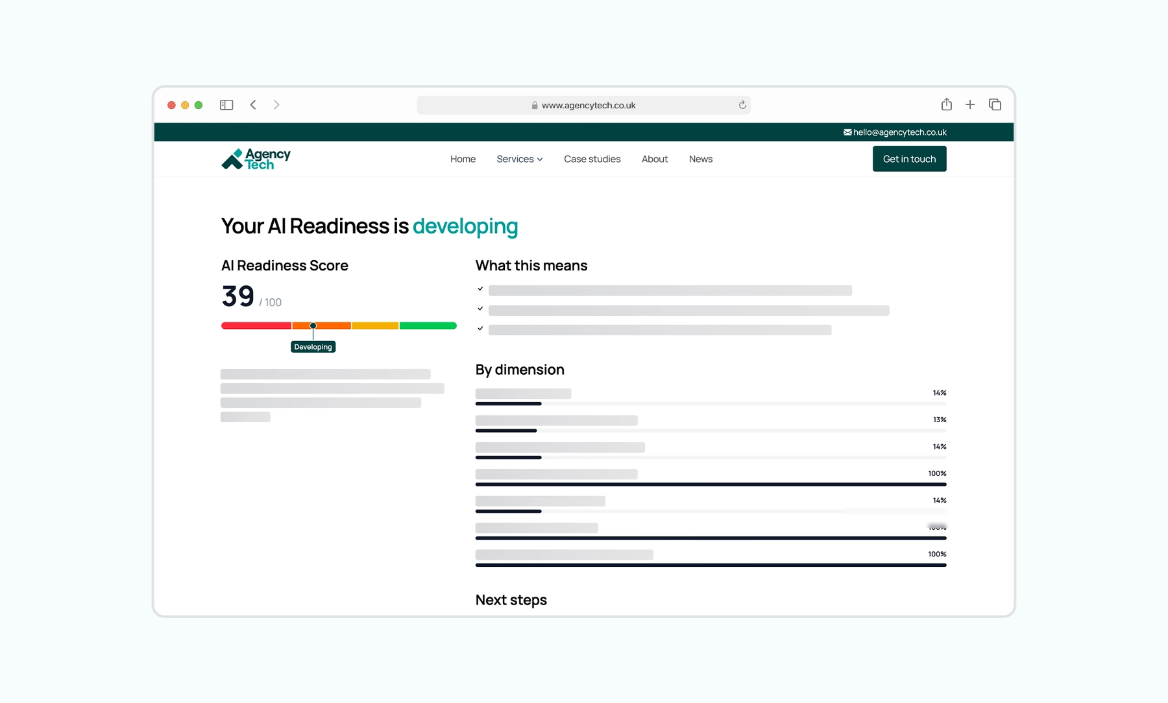1168x703 pixels.
Task: Open the About page
Action: tap(654, 159)
